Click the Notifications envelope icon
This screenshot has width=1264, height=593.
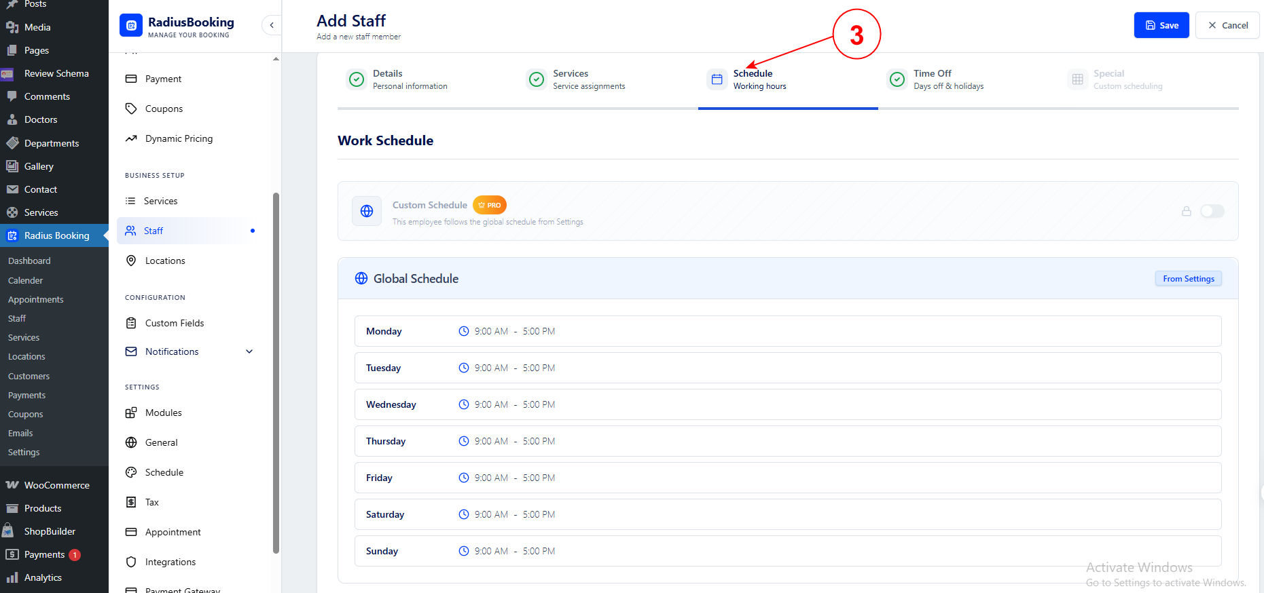click(131, 351)
